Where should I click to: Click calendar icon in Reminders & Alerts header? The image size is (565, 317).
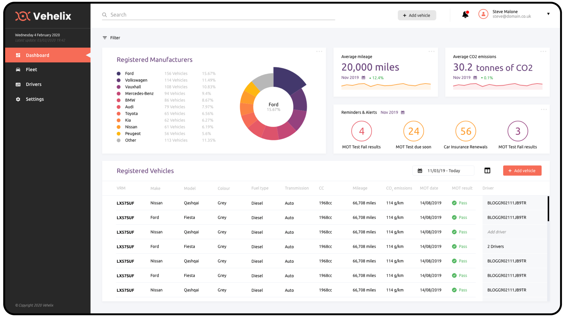pos(403,112)
